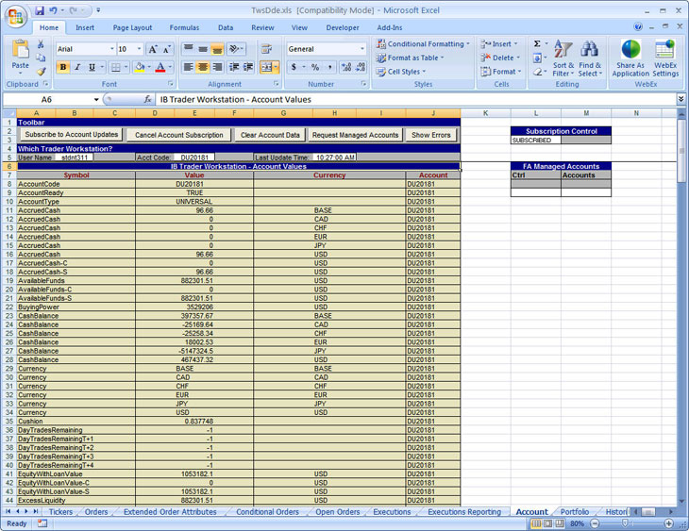Click AutoSum sigma icon
The image size is (689, 531).
tap(537, 44)
